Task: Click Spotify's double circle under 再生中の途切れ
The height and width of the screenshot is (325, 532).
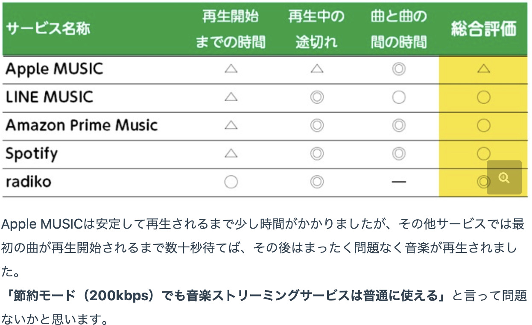Action: [x=316, y=154]
